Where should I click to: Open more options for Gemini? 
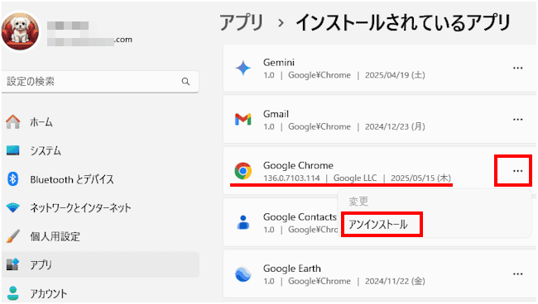518,68
